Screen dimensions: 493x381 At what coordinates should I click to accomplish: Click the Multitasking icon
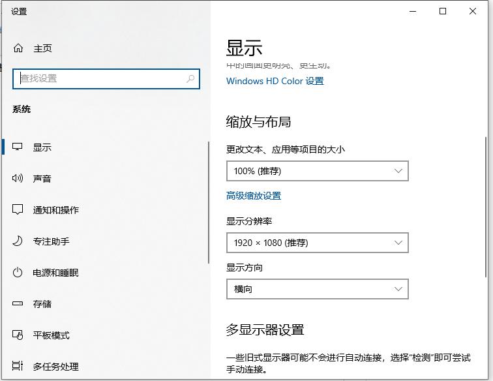click(x=18, y=366)
